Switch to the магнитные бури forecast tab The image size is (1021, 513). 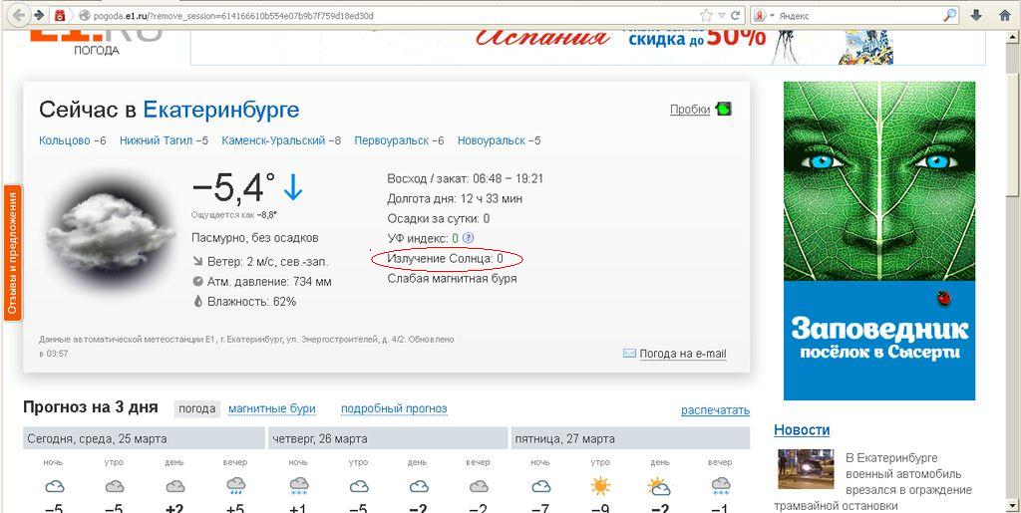point(271,408)
